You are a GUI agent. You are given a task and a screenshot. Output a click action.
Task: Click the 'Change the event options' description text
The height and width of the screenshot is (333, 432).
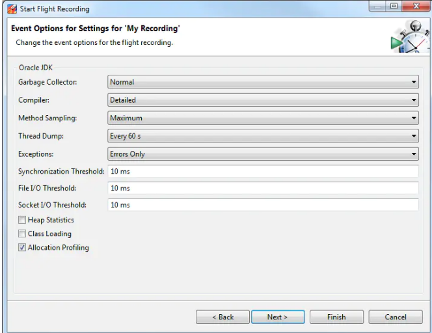pos(94,42)
